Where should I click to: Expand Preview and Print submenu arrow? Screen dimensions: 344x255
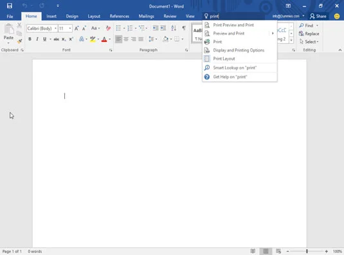coord(273,33)
